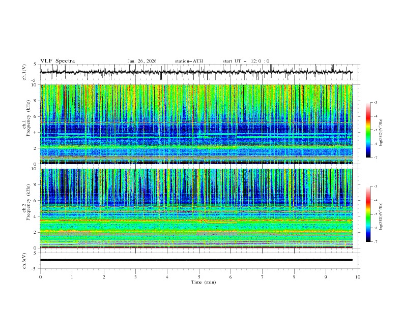Click the ch.2 frequency tick label "10"

tap(34, 169)
